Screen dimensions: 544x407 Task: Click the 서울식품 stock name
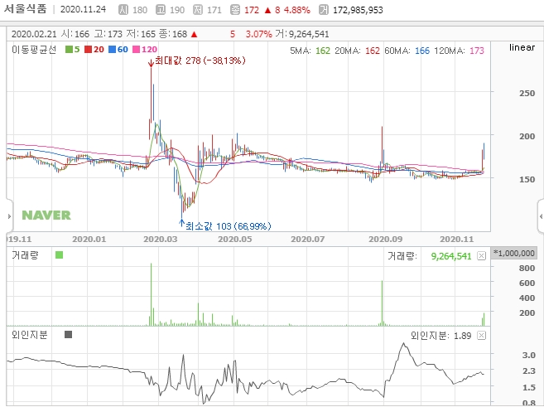click(x=26, y=9)
